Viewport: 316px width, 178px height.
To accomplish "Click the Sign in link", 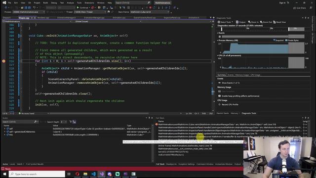I will pos(282,3).
